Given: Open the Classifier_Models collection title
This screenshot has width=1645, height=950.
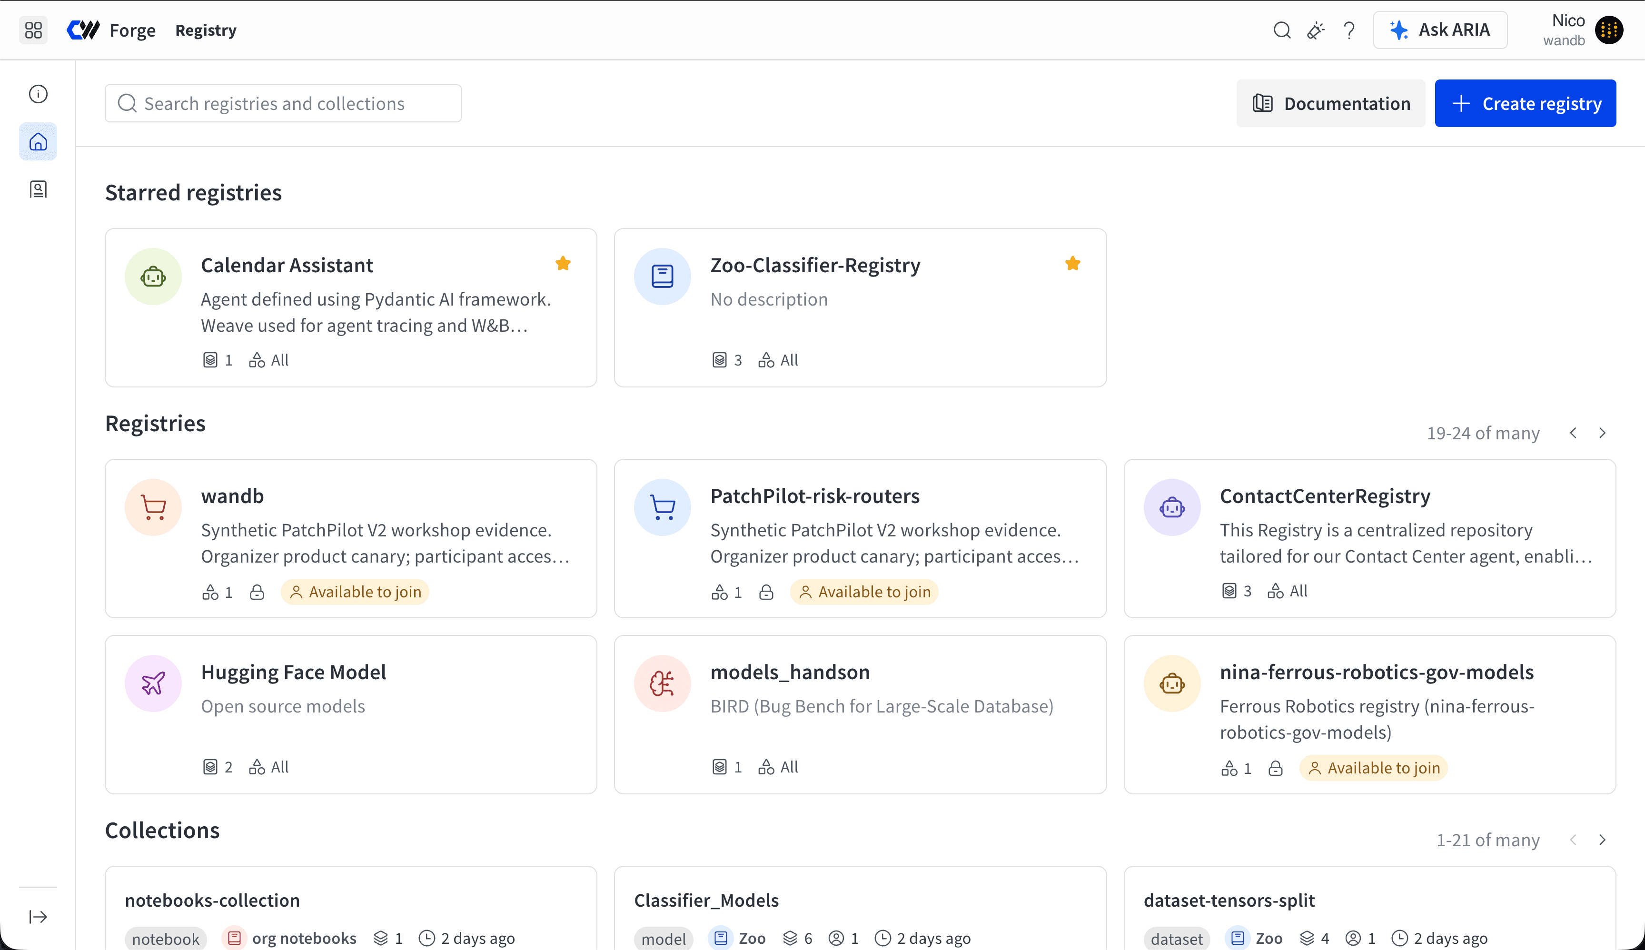Looking at the screenshot, I should [707, 901].
